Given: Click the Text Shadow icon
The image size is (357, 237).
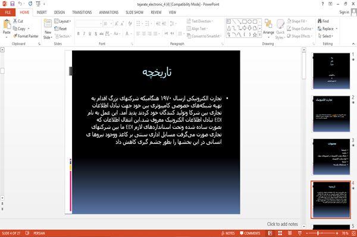Looking at the screenshot, I should pyautogui.click(x=96, y=34).
